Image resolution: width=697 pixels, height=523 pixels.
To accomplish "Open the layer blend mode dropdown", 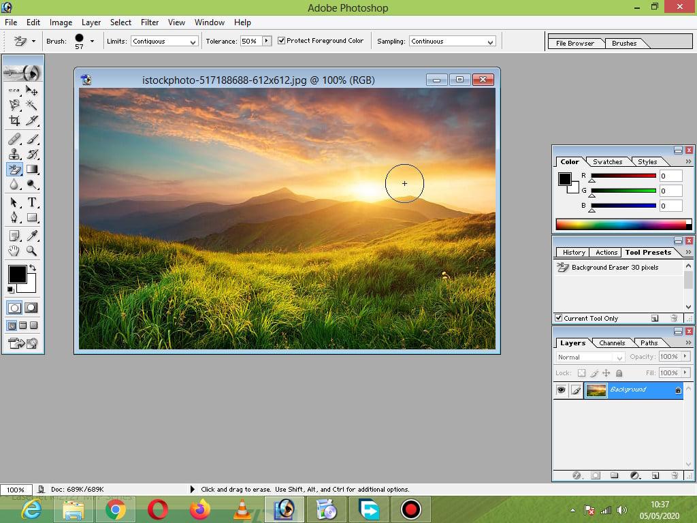I will click(x=588, y=357).
